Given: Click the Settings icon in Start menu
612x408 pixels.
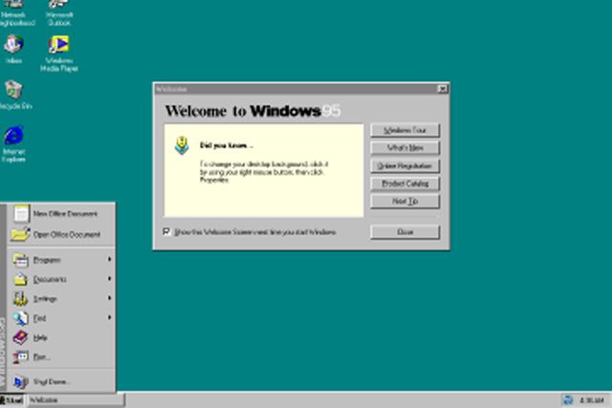Looking at the screenshot, I should coord(20,298).
